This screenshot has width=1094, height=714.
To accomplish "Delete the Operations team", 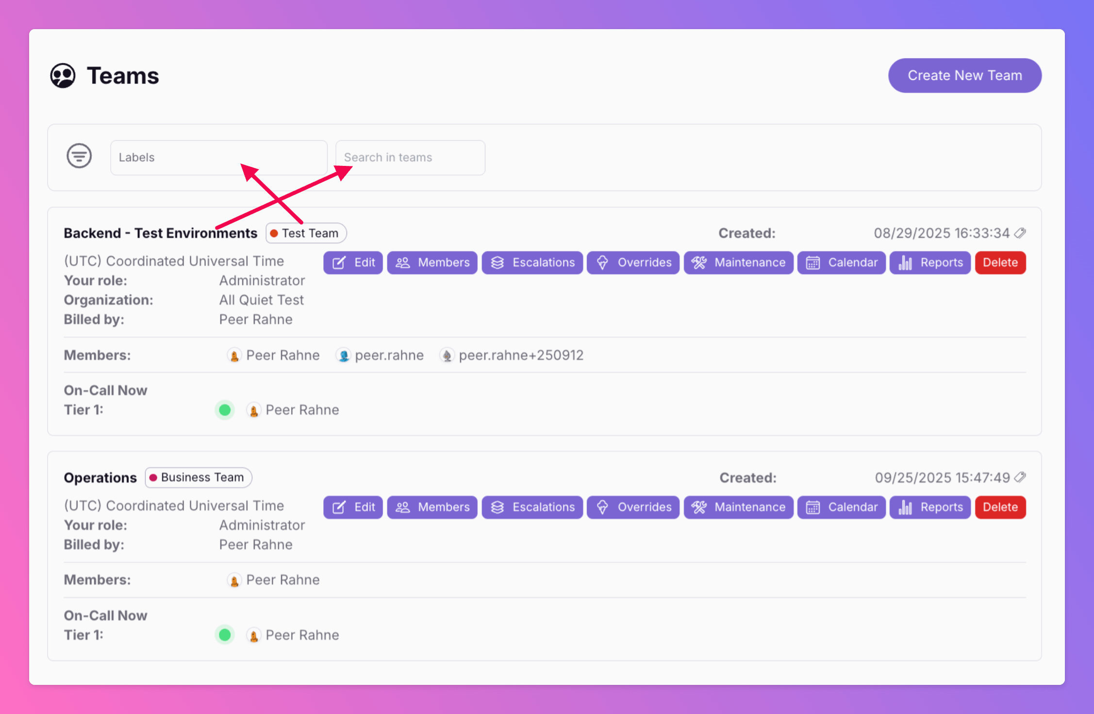I will [x=1000, y=507].
